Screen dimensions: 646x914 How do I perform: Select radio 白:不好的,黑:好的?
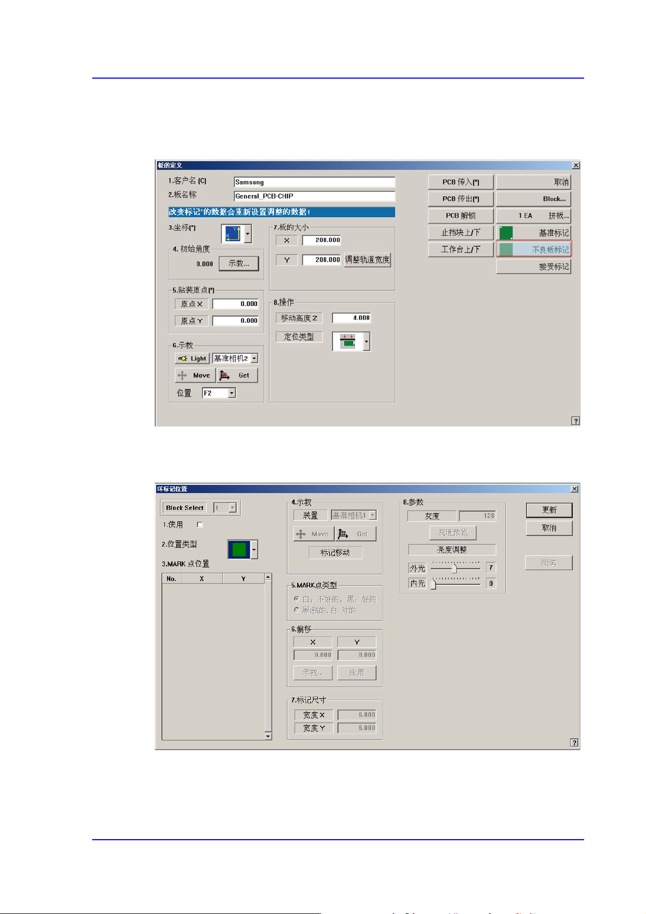click(297, 599)
